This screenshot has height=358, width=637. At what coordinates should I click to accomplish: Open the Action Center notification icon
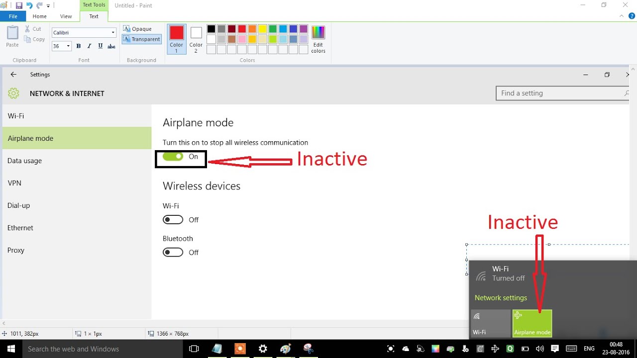(555, 349)
